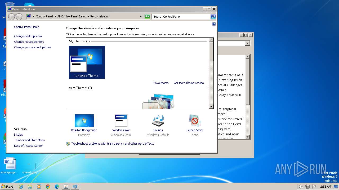Open Change mouse pointers link
This screenshot has width=339, height=190.
coord(29,42)
